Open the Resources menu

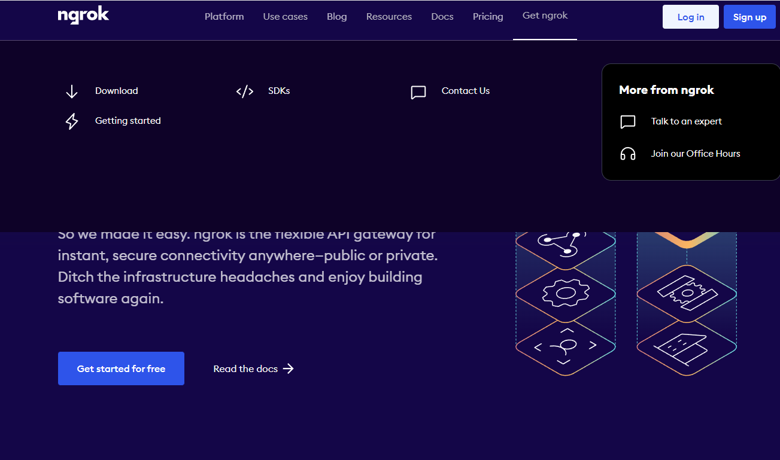click(x=389, y=17)
